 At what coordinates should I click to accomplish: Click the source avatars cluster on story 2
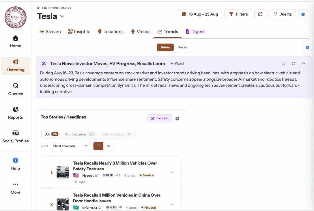(111, 208)
